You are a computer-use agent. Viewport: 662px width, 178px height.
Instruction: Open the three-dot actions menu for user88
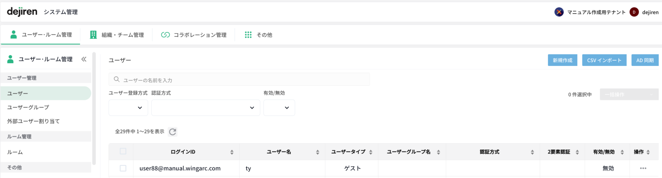click(x=643, y=168)
